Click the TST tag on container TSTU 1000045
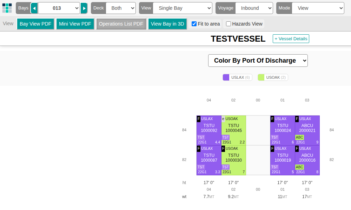 [x=225, y=137]
